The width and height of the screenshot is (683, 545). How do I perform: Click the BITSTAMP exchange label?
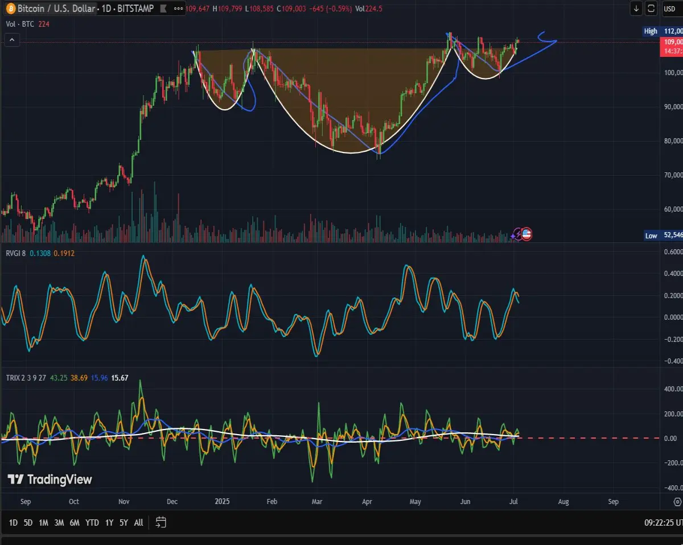coord(135,9)
